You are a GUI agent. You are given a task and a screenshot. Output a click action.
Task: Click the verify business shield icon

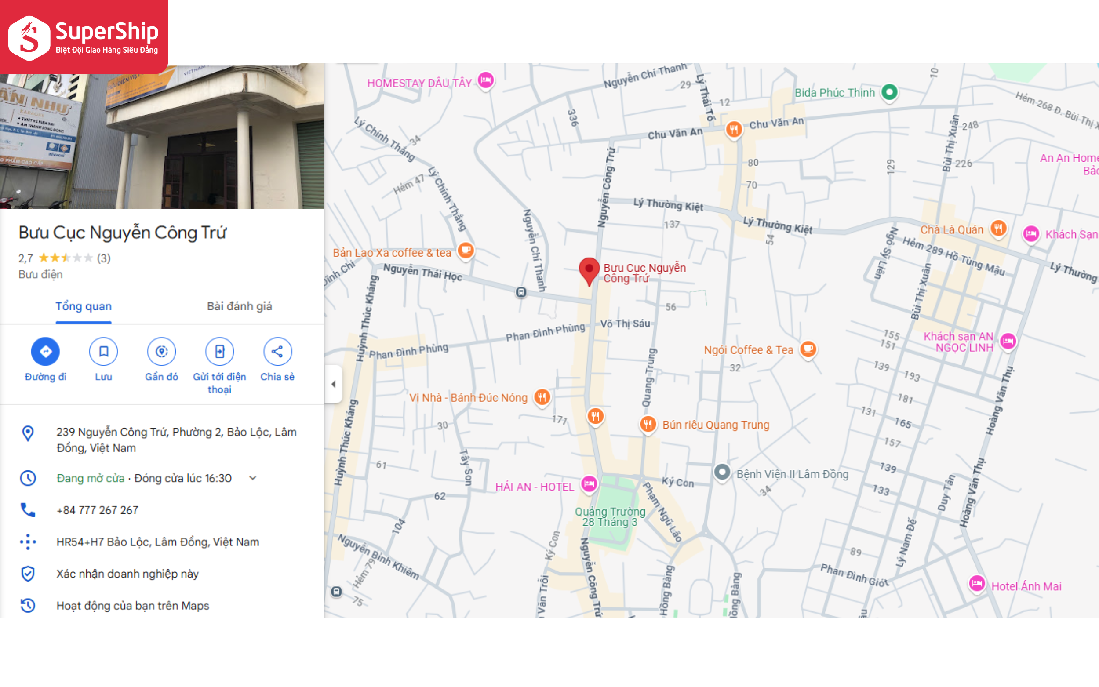coord(28,574)
